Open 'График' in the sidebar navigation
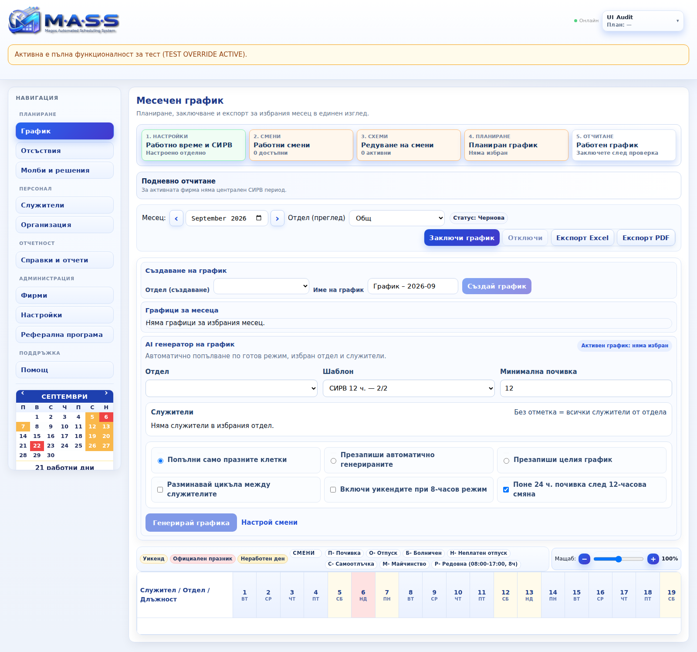This screenshot has height=652, width=697. tap(64, 131)
